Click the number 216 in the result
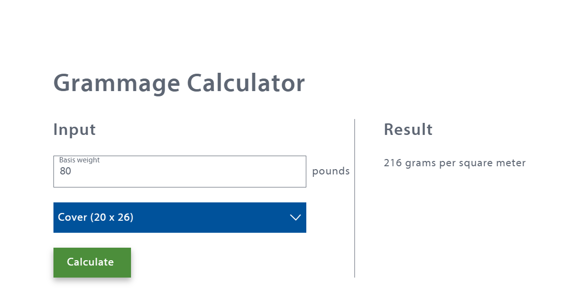 tap(393, 163)
